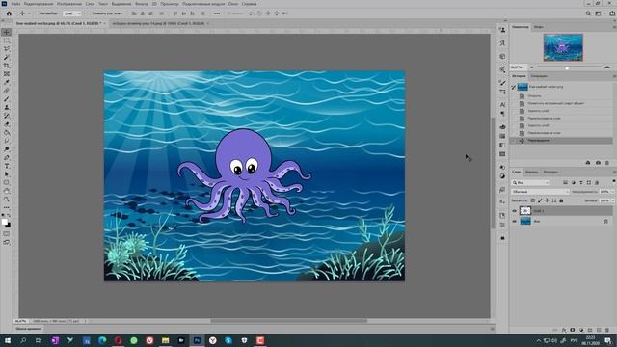Click the Home icon in options bar
The width and height of the screenshot is (617, 347).
9,13
